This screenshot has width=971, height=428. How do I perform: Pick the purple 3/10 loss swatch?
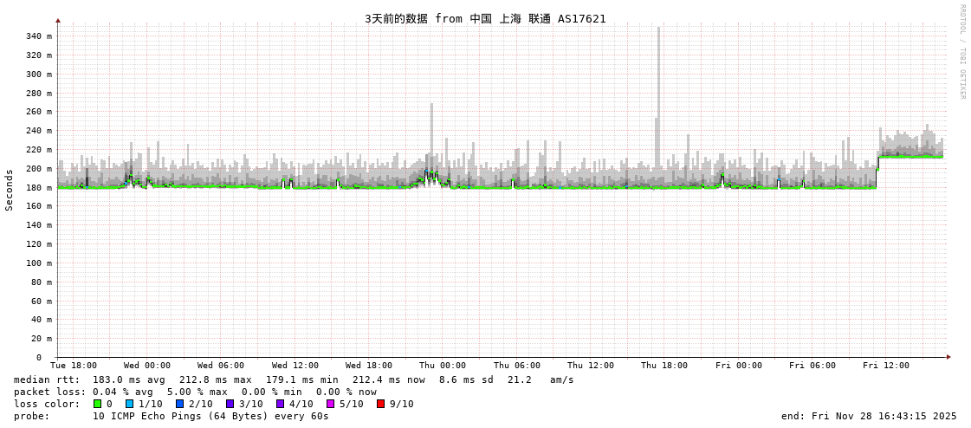point(230,404)
